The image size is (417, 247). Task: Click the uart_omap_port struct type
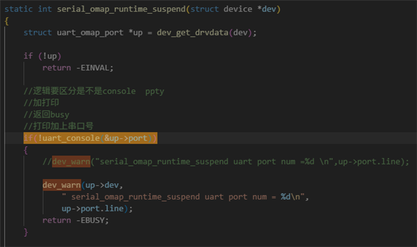point(90,32)
